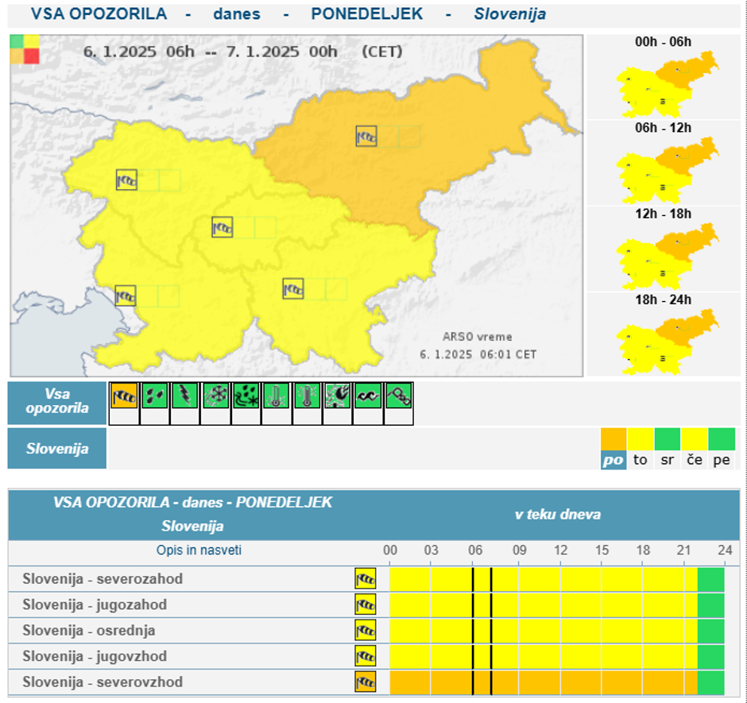Click wind sock icon on central Slovenia map
Screen dimensions: 747x703
pyautogui.click(x=223, y=227)
